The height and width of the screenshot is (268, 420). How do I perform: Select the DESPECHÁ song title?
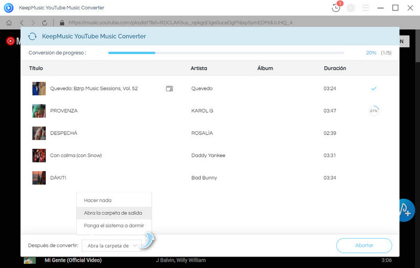coord(64,133)
